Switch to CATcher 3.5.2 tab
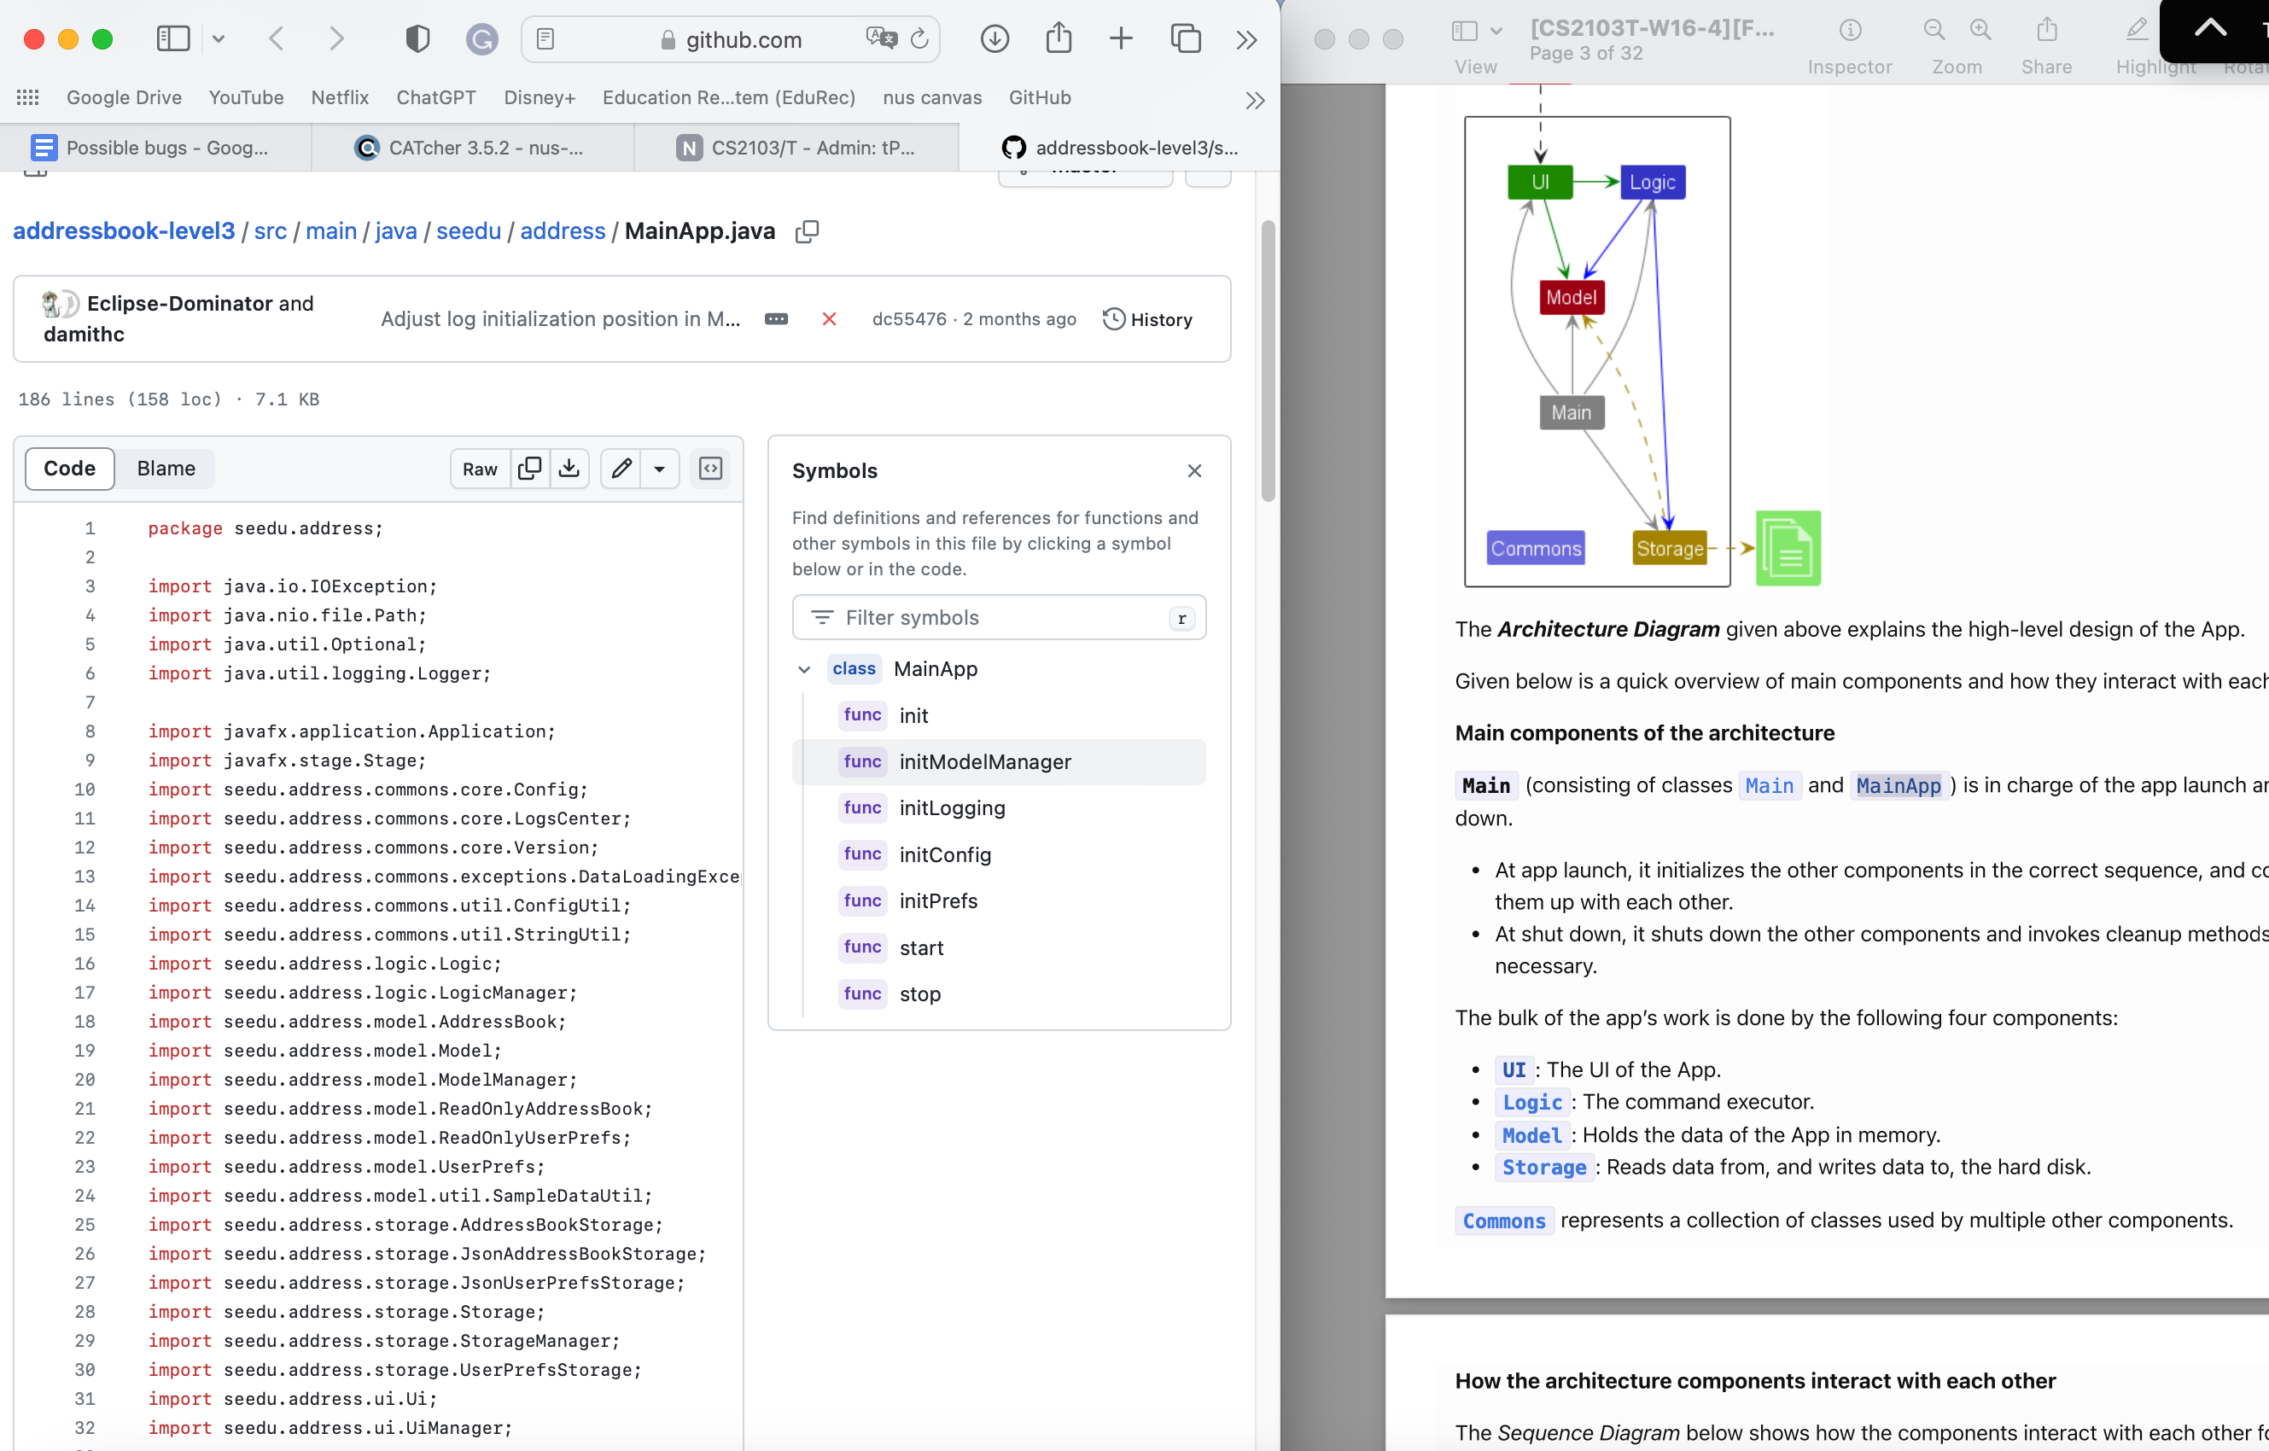 (x=472, y=148)
